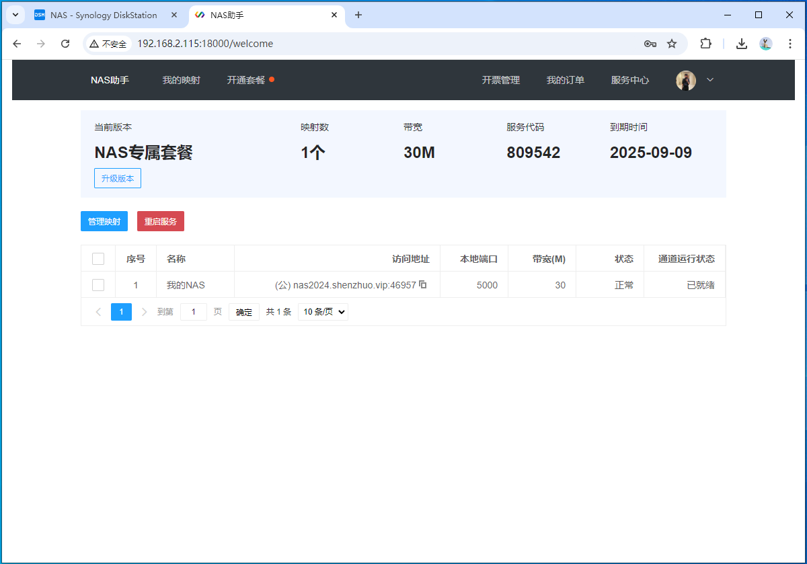Switch to NAS - Synology DiskStation tab

pos(104,15)
